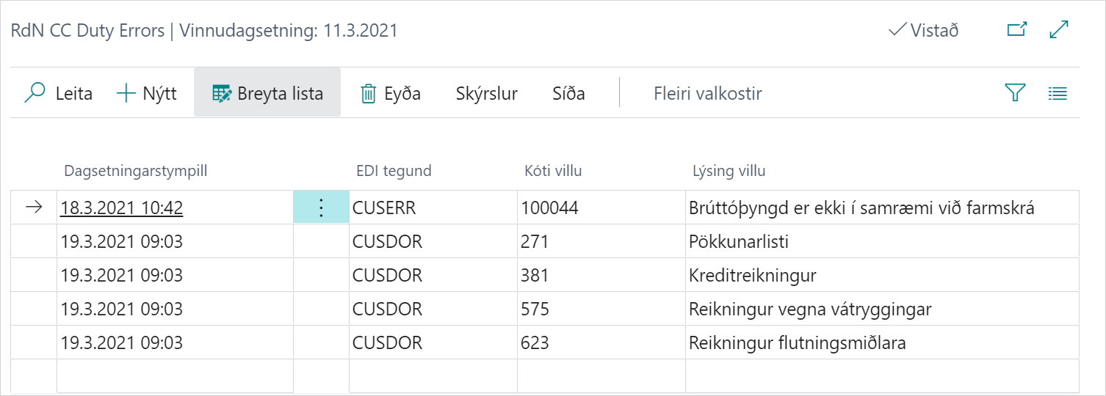
Task: Open the 18.3.2021 10:42 timestamp link
Action: pyautogui.click(x=122, y=208)
